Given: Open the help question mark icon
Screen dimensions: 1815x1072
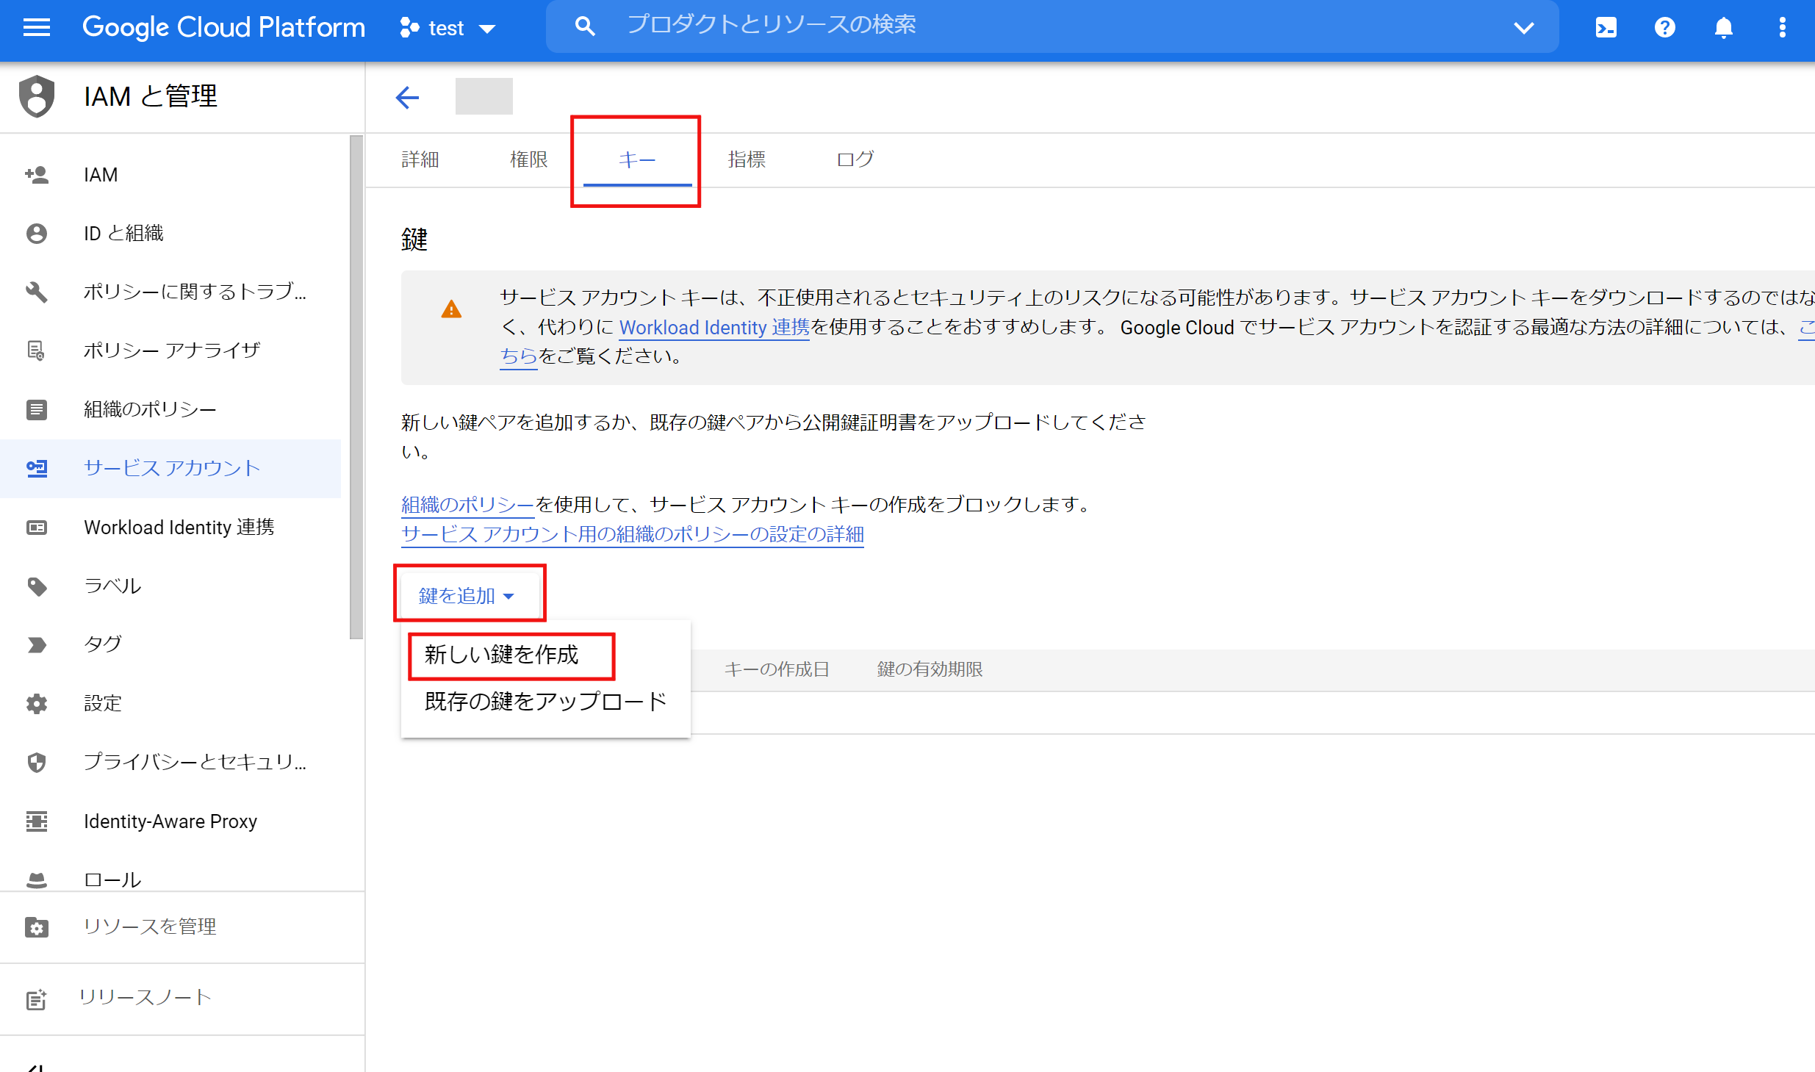Looking at the screenshot, I should [1664, 28].
